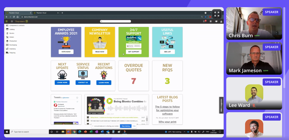
Task: Open Orders in sidebar
Action: 10,37
